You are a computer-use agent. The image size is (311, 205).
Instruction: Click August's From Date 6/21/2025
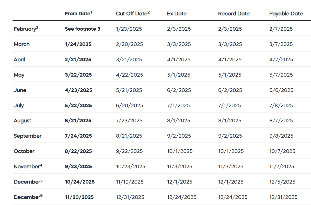tap(78, 121)
